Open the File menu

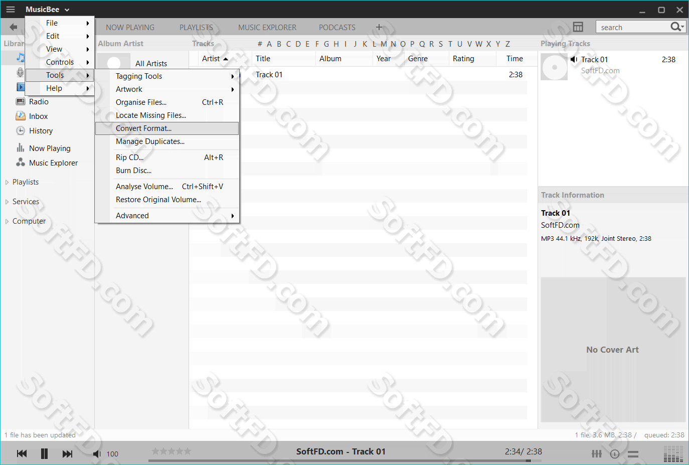[x=60, y=23]
